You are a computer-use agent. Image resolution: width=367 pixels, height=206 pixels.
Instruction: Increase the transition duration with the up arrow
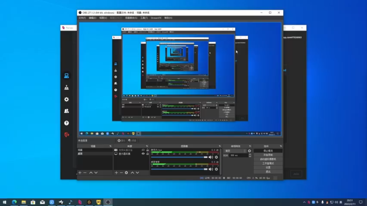coord(250,154)
